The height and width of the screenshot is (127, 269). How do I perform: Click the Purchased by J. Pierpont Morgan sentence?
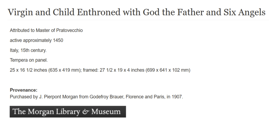(97, 97)
